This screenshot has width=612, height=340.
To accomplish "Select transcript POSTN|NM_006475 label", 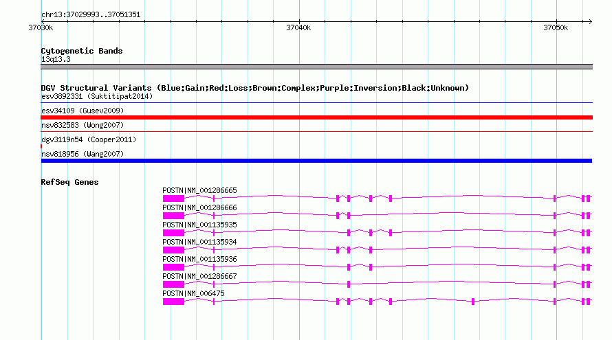I will (193, 293).
